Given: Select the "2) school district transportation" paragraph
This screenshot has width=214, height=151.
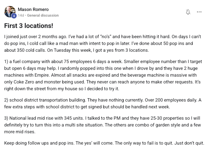Looking at the screenshot, I should pyautogui.click(x=103, y=103).
